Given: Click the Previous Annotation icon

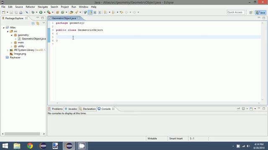Looking at the screenshot, I should coord(113,12).
